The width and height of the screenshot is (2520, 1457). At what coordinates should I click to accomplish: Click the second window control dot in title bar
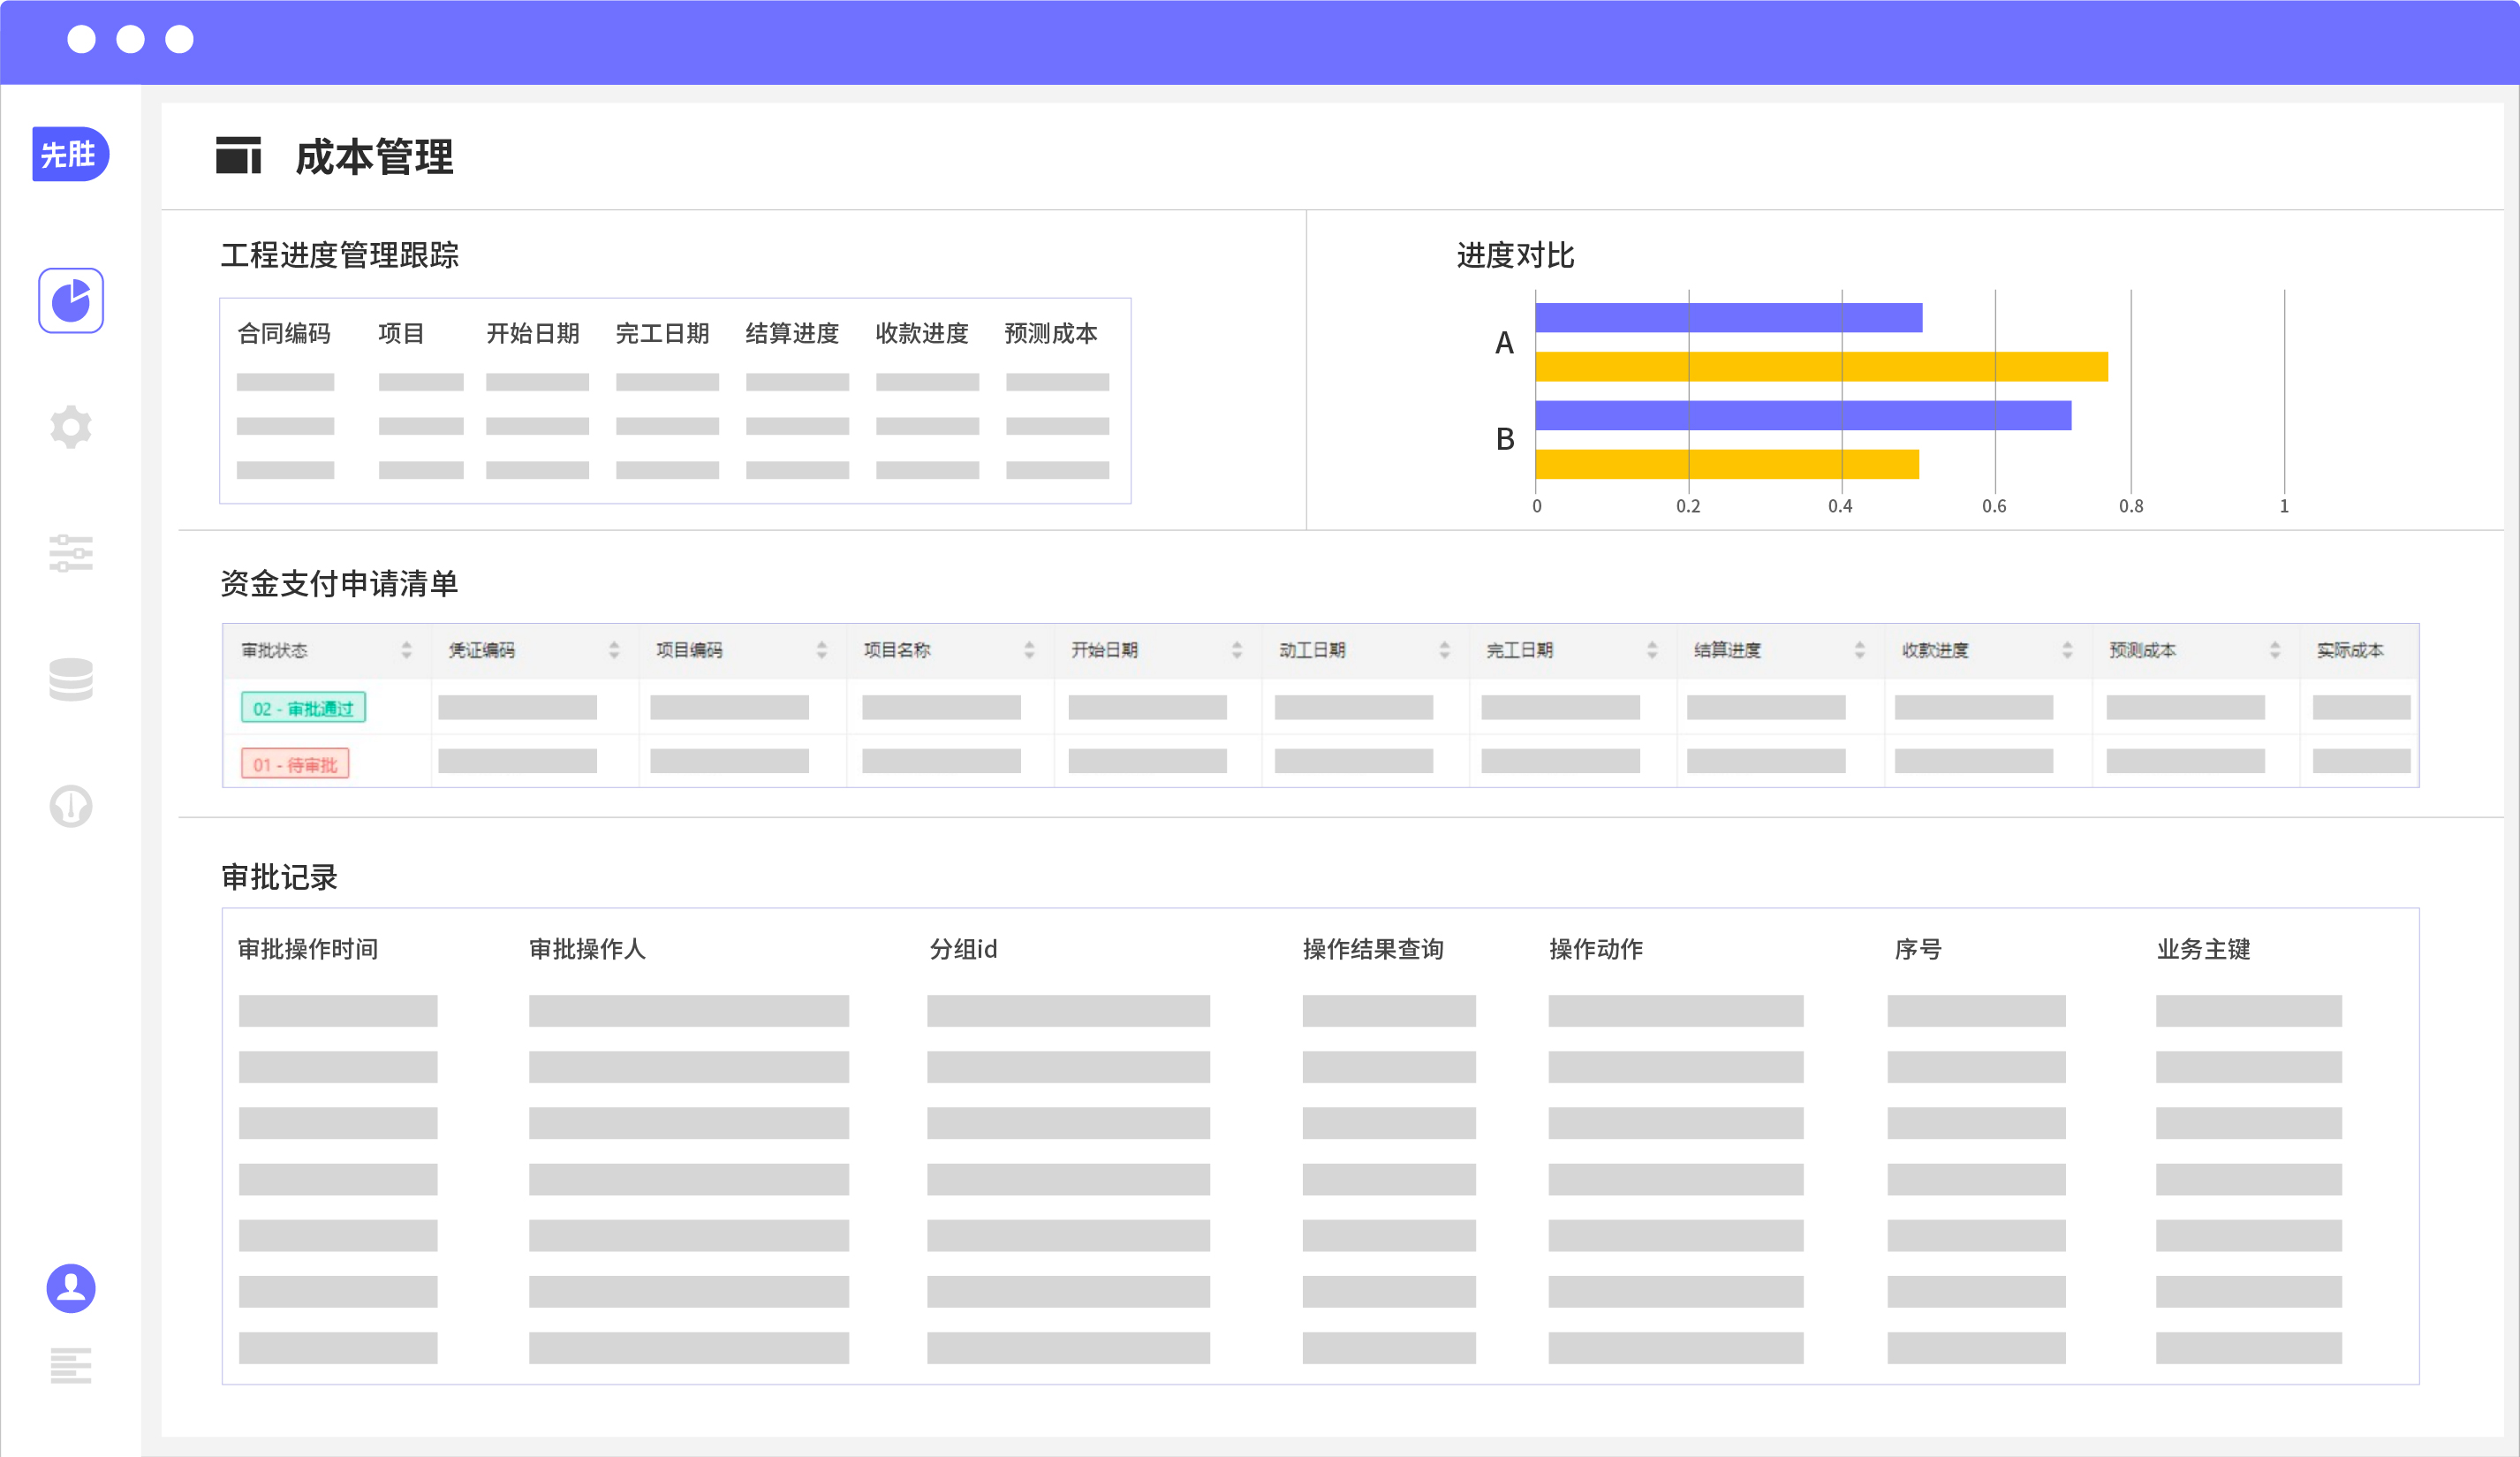(x=130, y=39)
